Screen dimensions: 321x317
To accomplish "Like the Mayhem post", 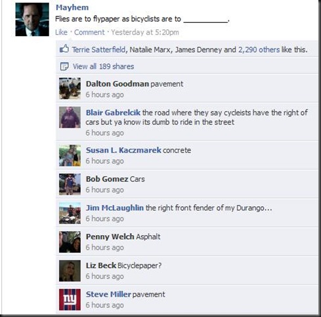I will pos(61,32).
